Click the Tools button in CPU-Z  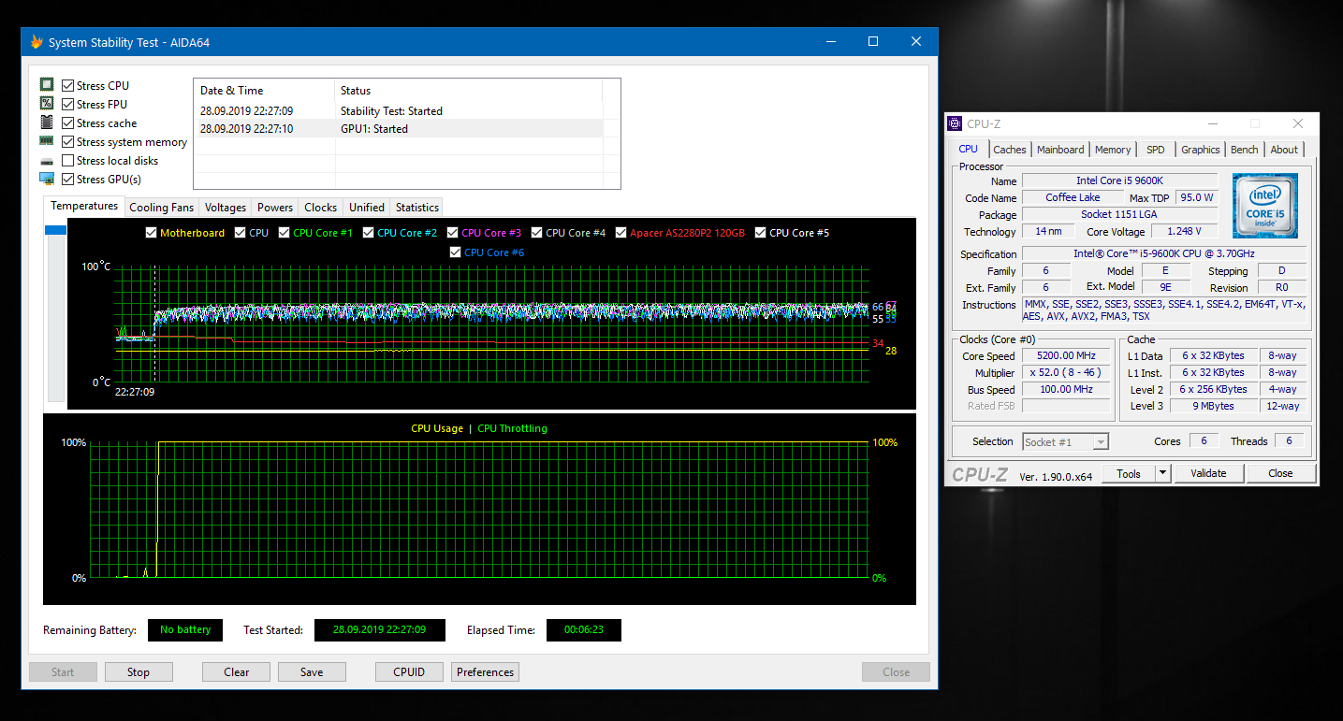1129,473
